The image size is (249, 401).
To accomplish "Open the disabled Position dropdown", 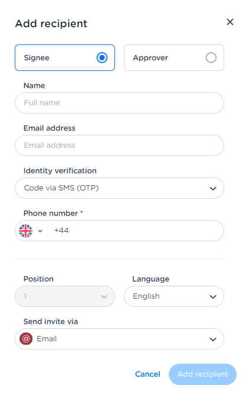I will (x=65, y=296).
